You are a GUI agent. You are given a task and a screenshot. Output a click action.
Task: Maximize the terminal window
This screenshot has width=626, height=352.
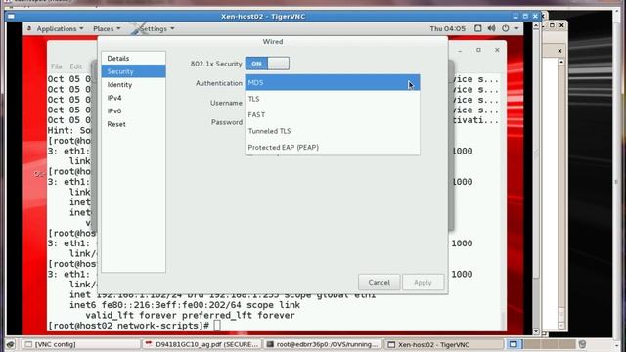[x=478, y=50]
